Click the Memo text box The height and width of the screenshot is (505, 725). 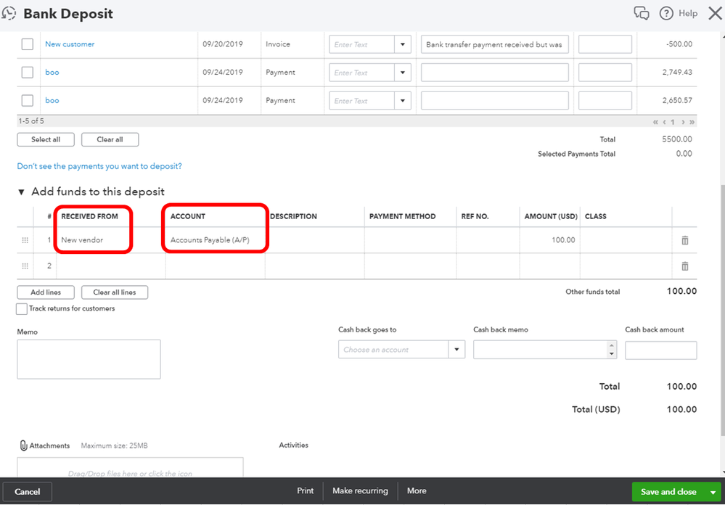click(89, 359)
